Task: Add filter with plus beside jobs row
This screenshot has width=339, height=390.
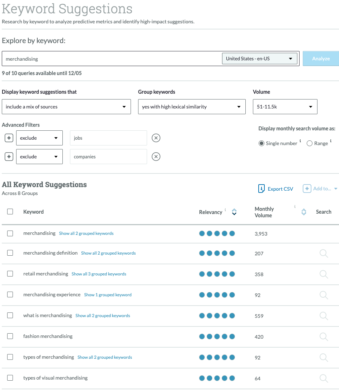Action: (9, 138)
